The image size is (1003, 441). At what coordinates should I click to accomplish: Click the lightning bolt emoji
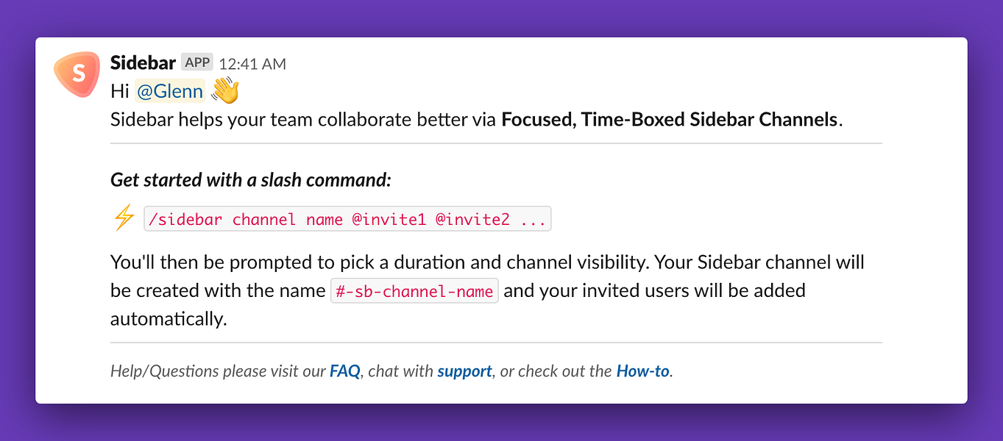click(124, 218)
